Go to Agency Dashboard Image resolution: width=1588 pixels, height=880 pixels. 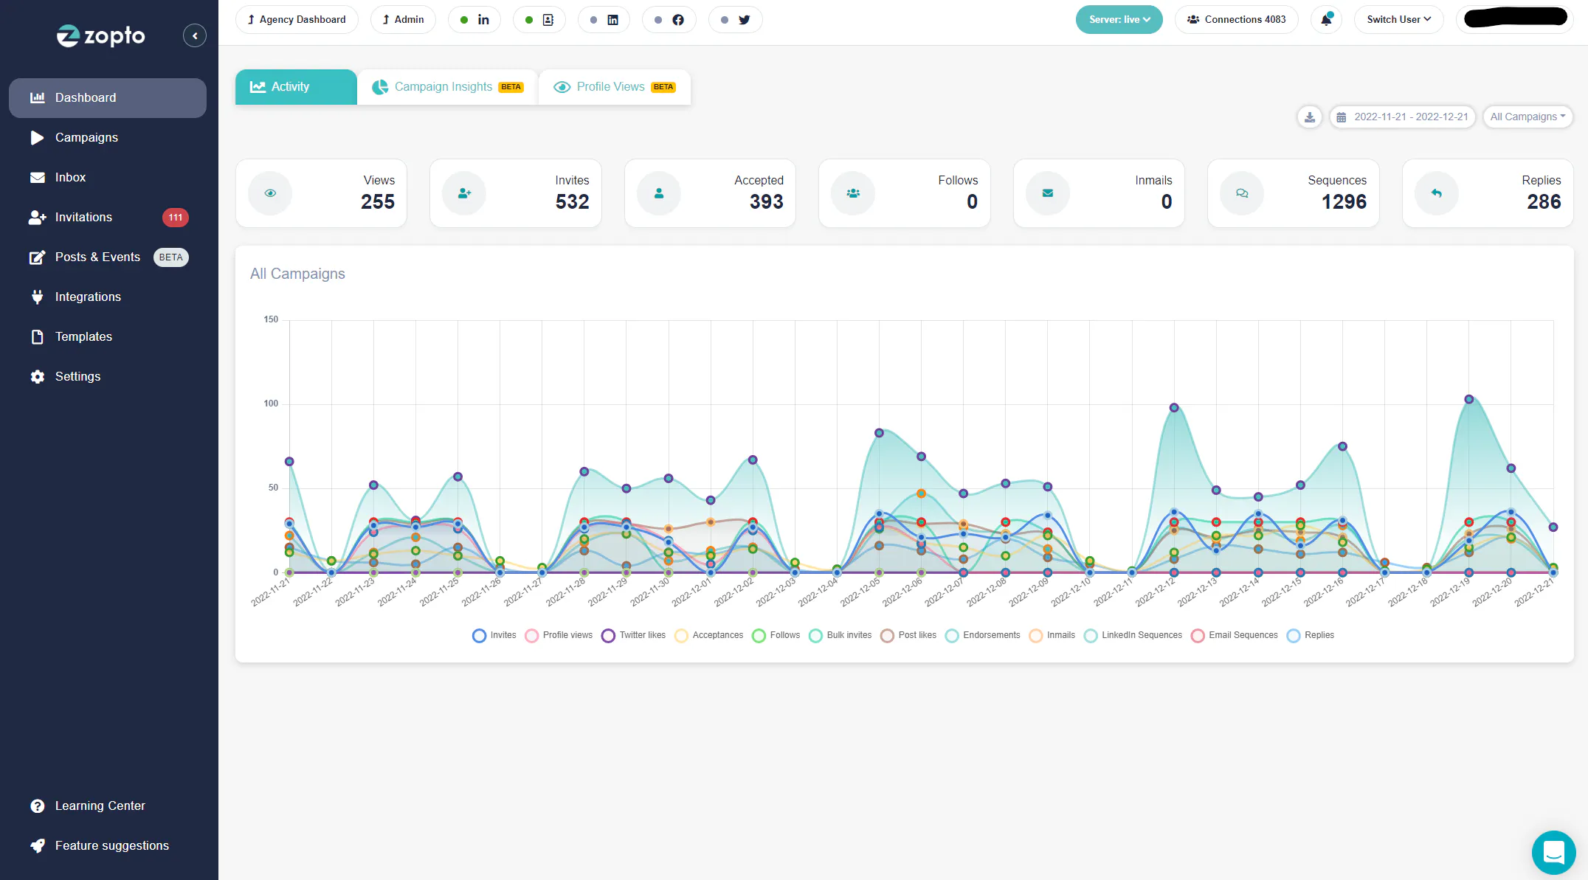point(297,20)
